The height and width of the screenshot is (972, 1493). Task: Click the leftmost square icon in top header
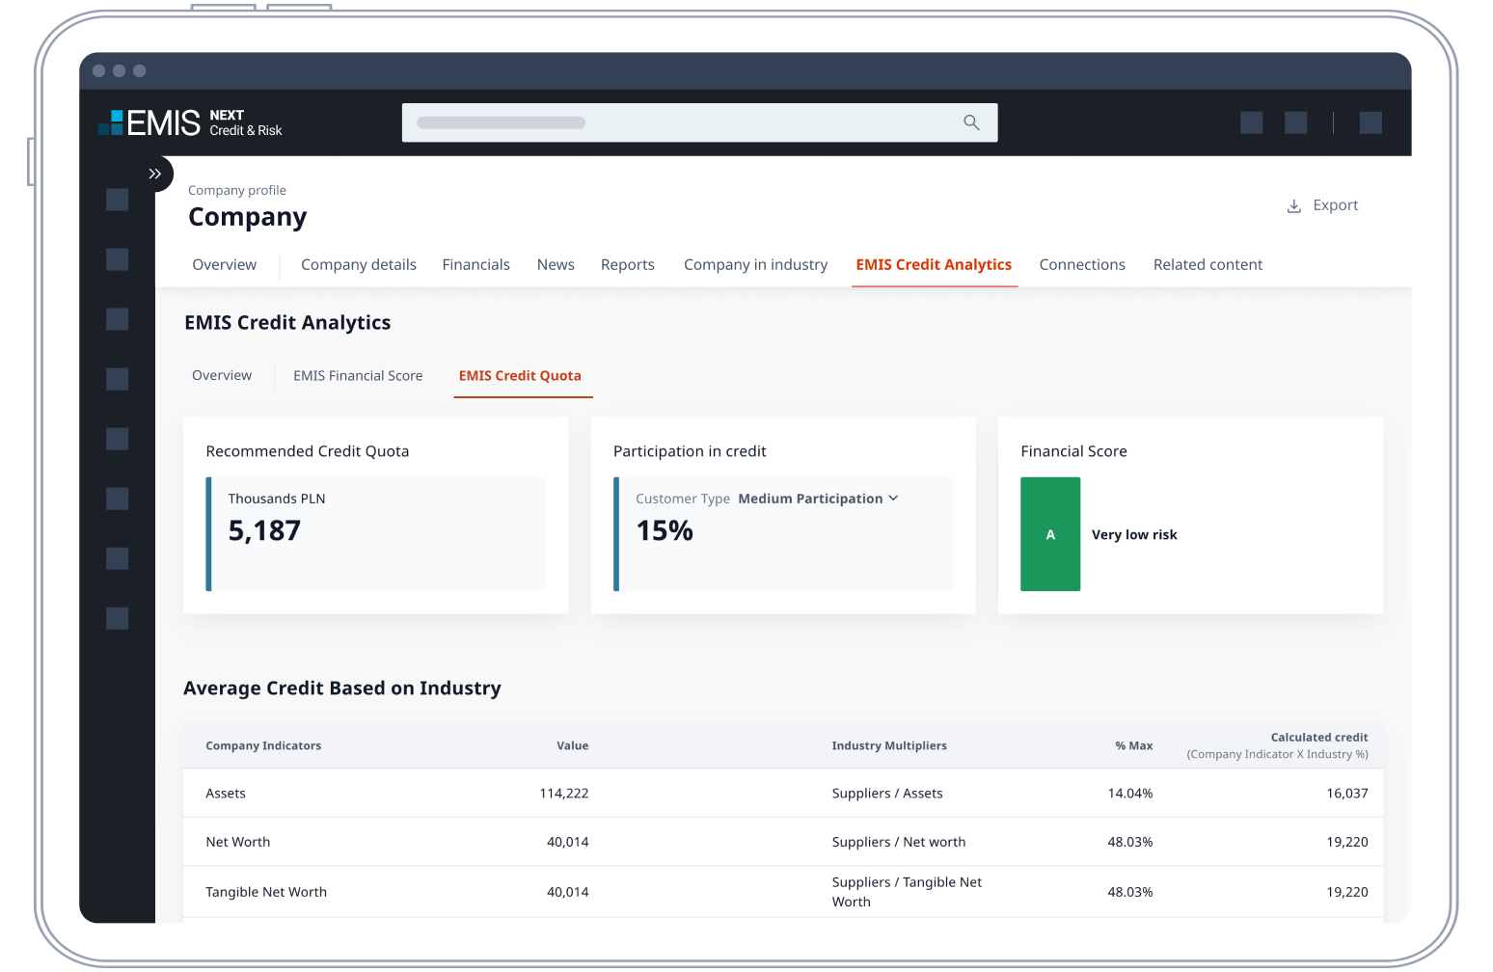[1251, 122]
